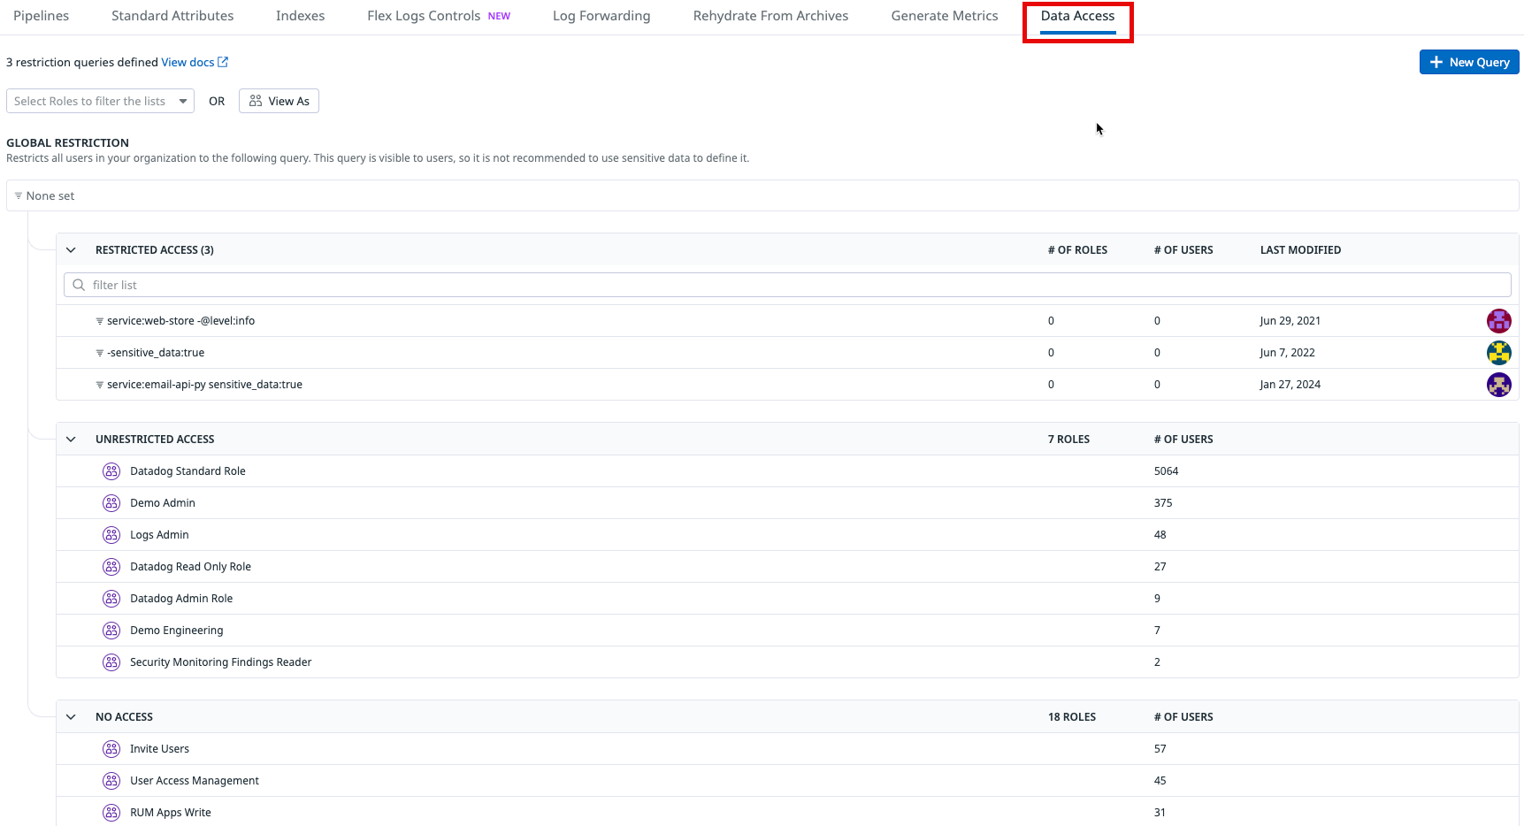Click the RUM Apps Write role icon
The width and height of the screenshot is (1524, 826).
coord(111,813)
